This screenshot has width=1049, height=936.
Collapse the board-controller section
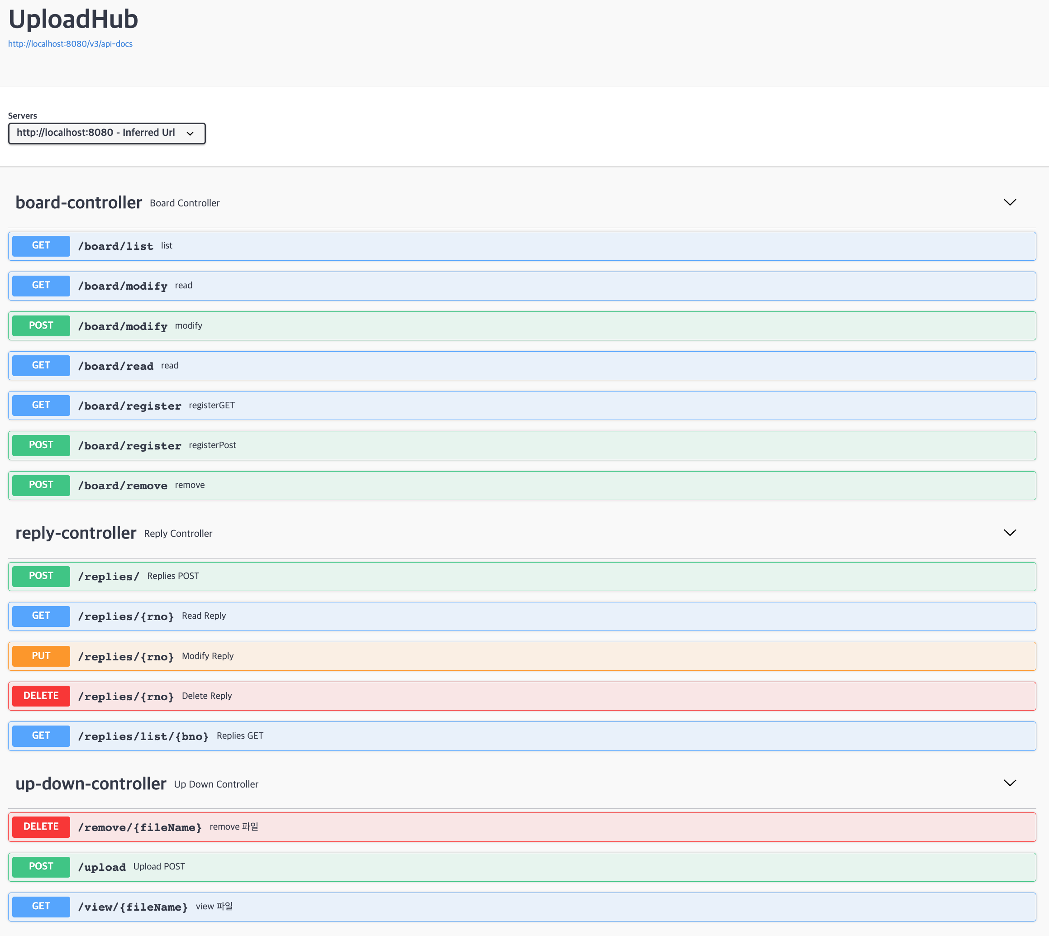[x=1010, y=202]
